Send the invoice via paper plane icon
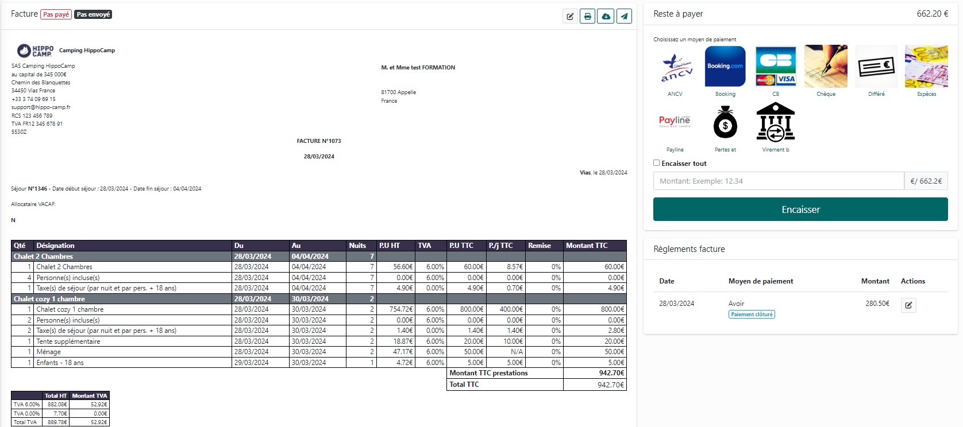 pos(624,16)
